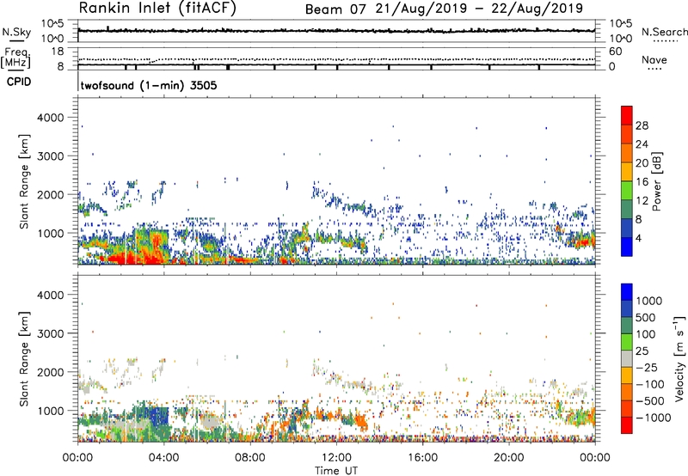Click the 'Beam 07' label in the header
The width and height of the screenshot is (688, 476).
tap(335, 9)
